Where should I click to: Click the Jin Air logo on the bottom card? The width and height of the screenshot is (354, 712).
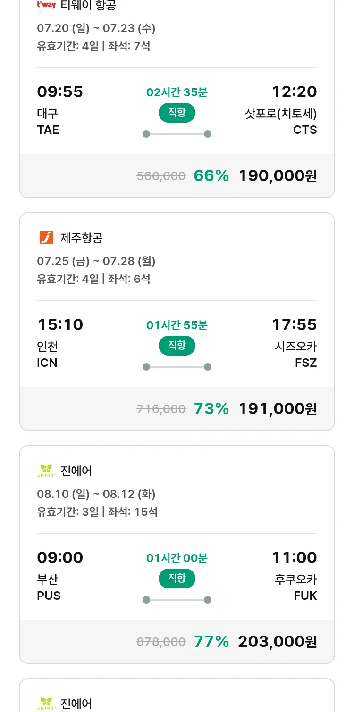[x=46, y=704]
